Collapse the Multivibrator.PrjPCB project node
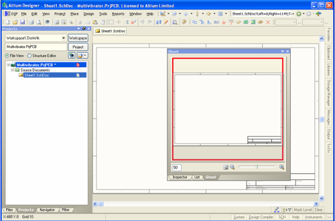The width and height of the screenshot is (335, 221). (8, 65)
